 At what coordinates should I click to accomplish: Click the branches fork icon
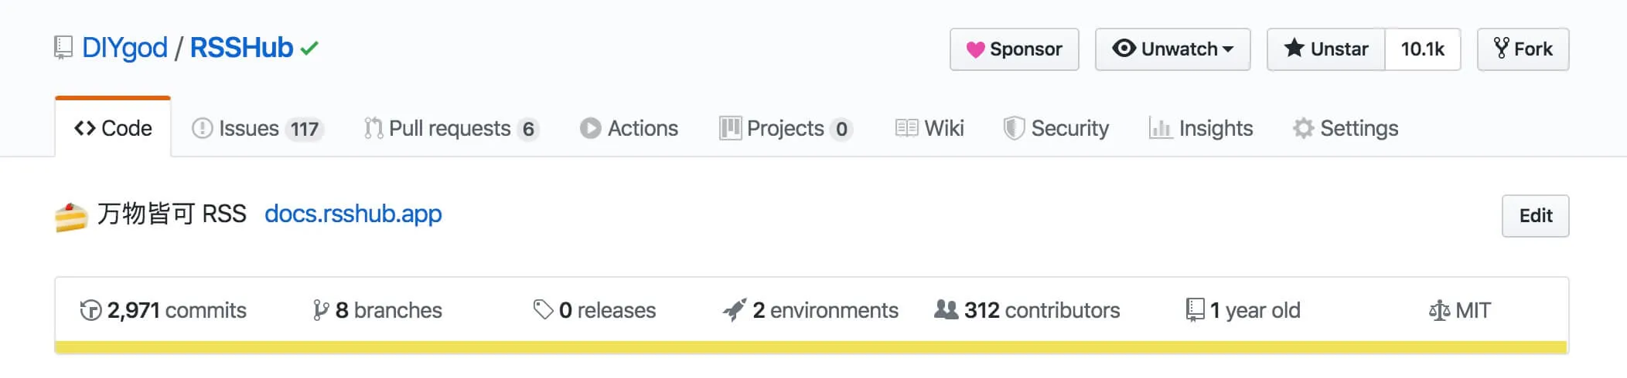(x=320, y=310)
